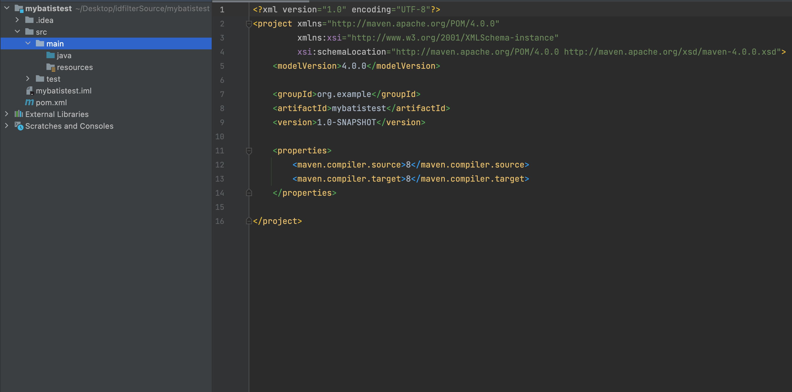Screen dimensions: 792x392
Task: Click the .idea folder icon
Action: tap(29, 20)
